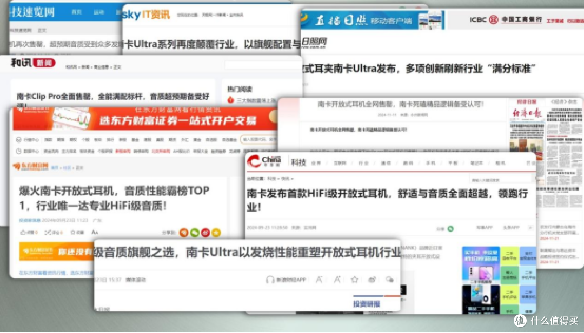Click the red Weibo share icon in the Eastmoney article

205,232
